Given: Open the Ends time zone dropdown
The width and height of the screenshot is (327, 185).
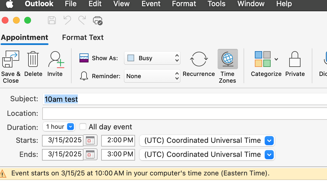Looking at the screenshot, I should pos(207,155).
